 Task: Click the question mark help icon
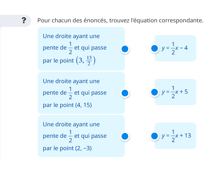pos(24,21)
